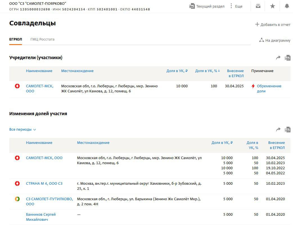Open notifications bell icon
The height and width of the screenshot is (225, 293).
pyautogui.click(x=287, y=6)
